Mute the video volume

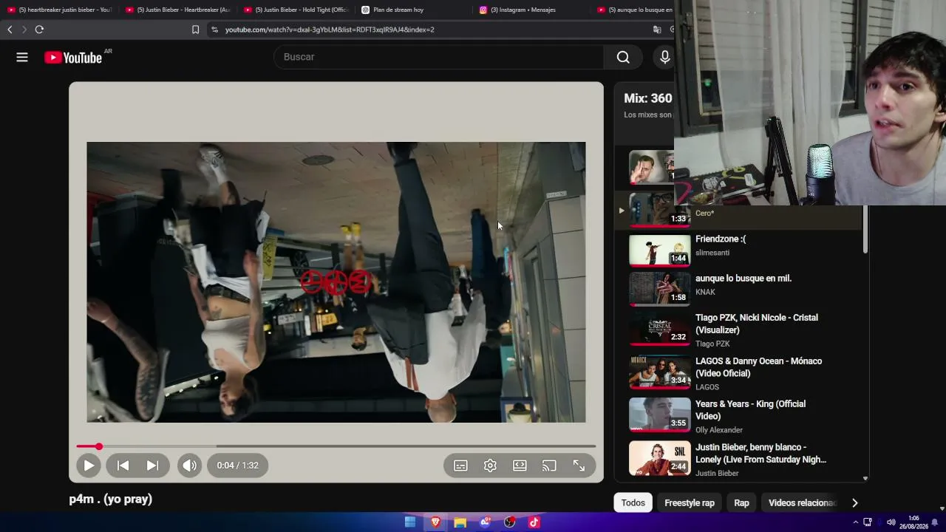190,465
